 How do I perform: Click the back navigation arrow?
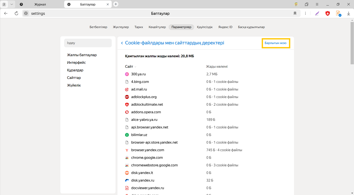click(x=6, y=13)
